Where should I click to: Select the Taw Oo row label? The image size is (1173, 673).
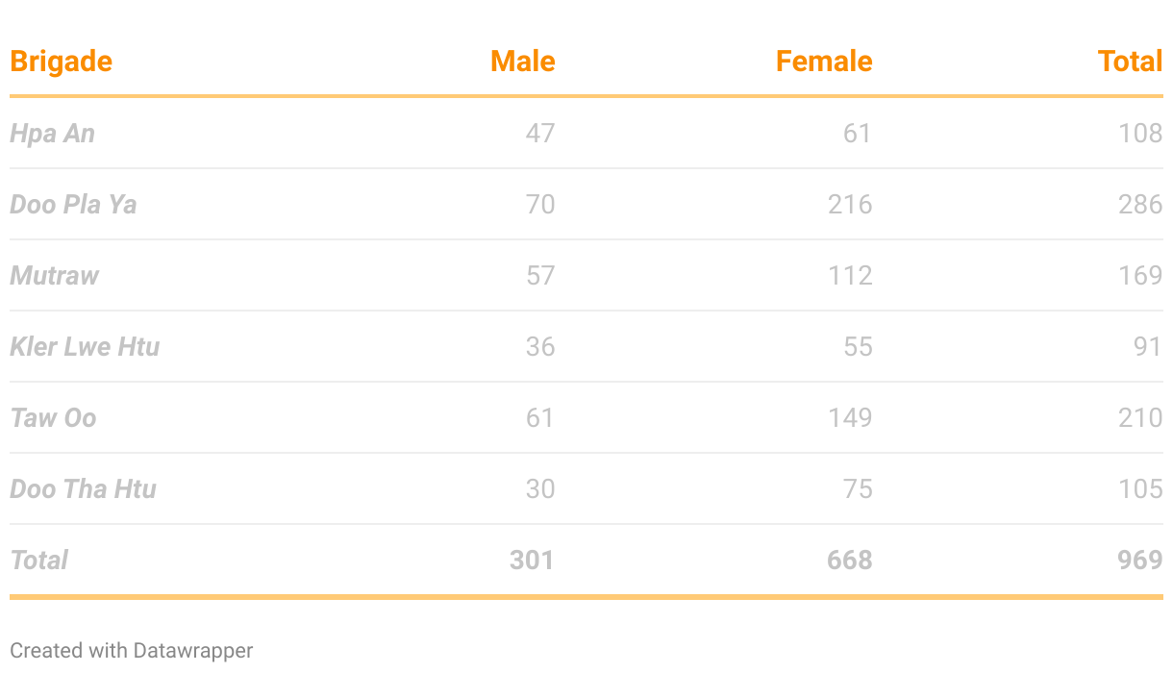tap(53, 417)
